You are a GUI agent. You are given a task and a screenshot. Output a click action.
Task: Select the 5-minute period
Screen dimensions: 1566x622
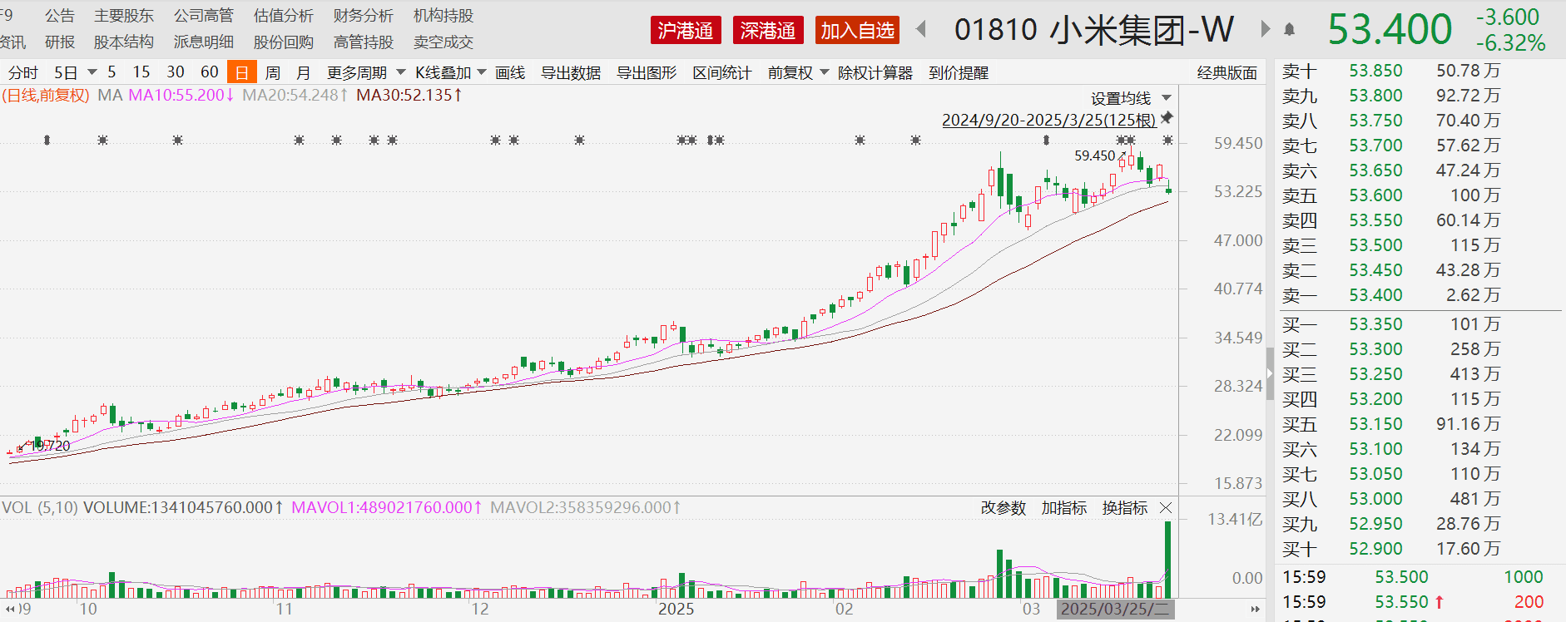point(112,72)
